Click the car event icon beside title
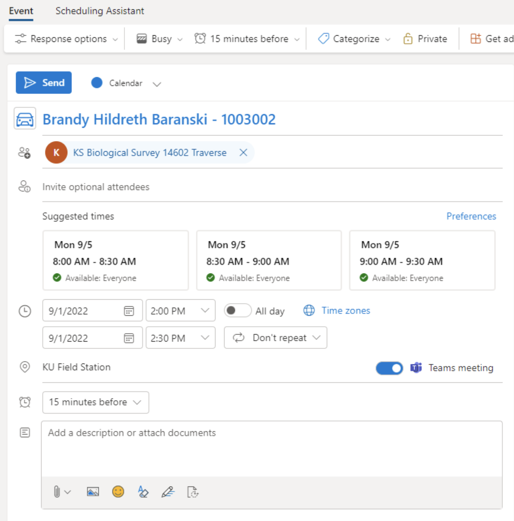This screenshot has height=521, width=514. point(25,119)
